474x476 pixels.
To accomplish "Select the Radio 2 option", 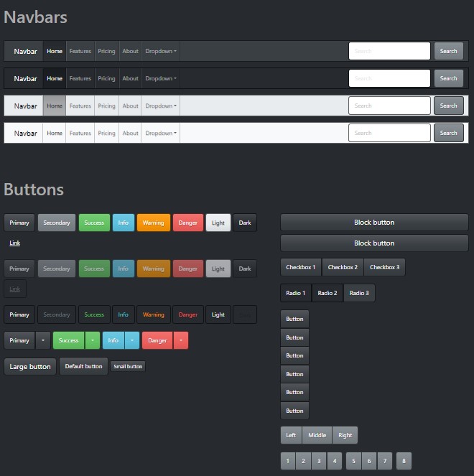I will pos(327,293).
